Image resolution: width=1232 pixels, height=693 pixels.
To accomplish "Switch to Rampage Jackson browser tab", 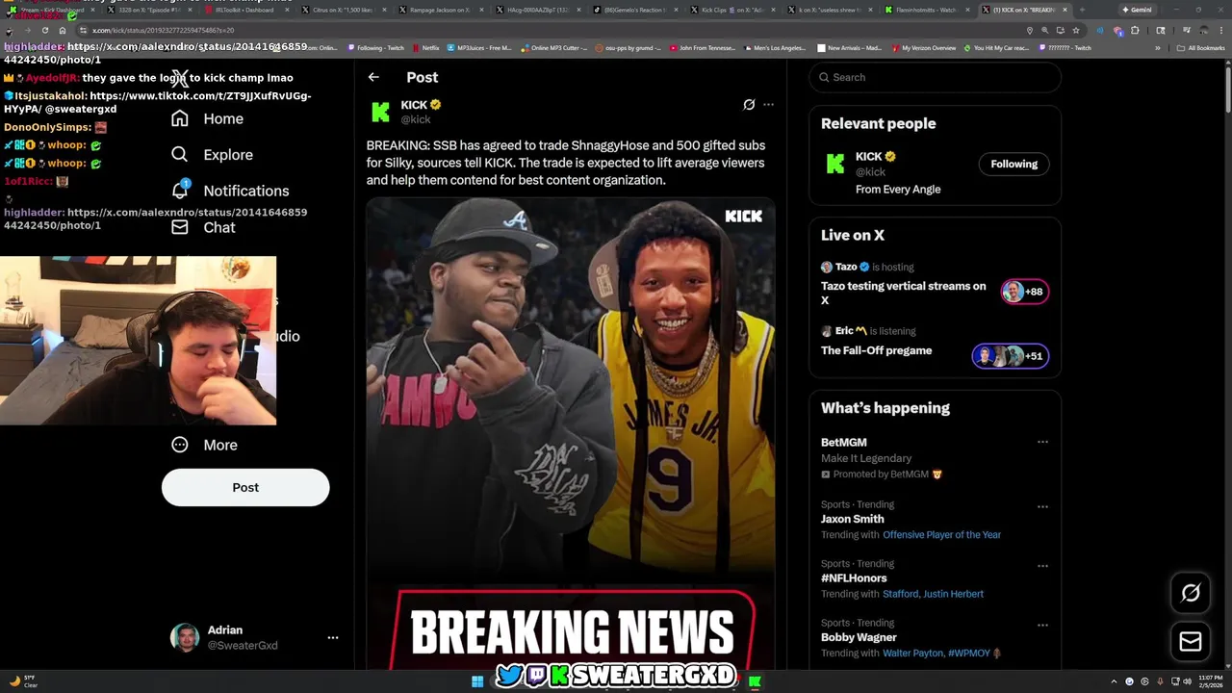I will 440,10.
